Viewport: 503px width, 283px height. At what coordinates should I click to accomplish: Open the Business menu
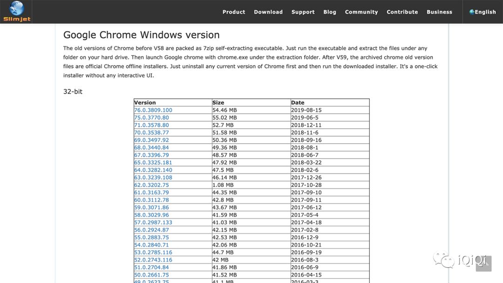pyautogui.click(x=439, y=12)
